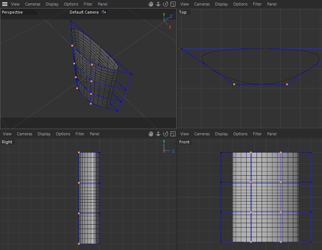This screenshot has height=250, width=322.
Task: Click the dolly move icon in Perspective viewport
Action: (158, 4)
